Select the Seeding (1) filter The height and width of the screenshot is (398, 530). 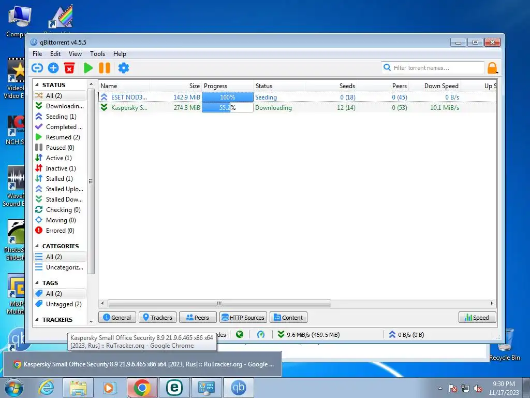tap(60, 117)
